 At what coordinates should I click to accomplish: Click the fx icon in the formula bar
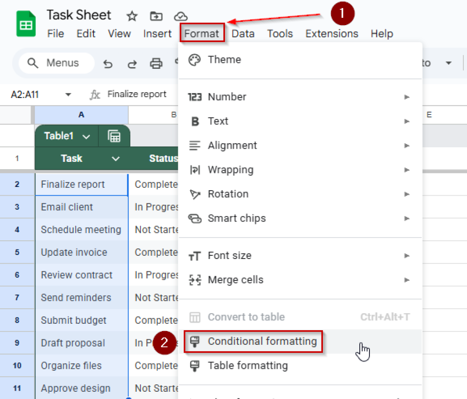[94, 94]
